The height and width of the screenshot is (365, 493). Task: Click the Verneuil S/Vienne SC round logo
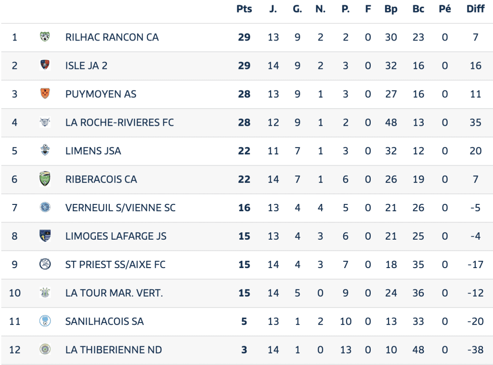45,208
